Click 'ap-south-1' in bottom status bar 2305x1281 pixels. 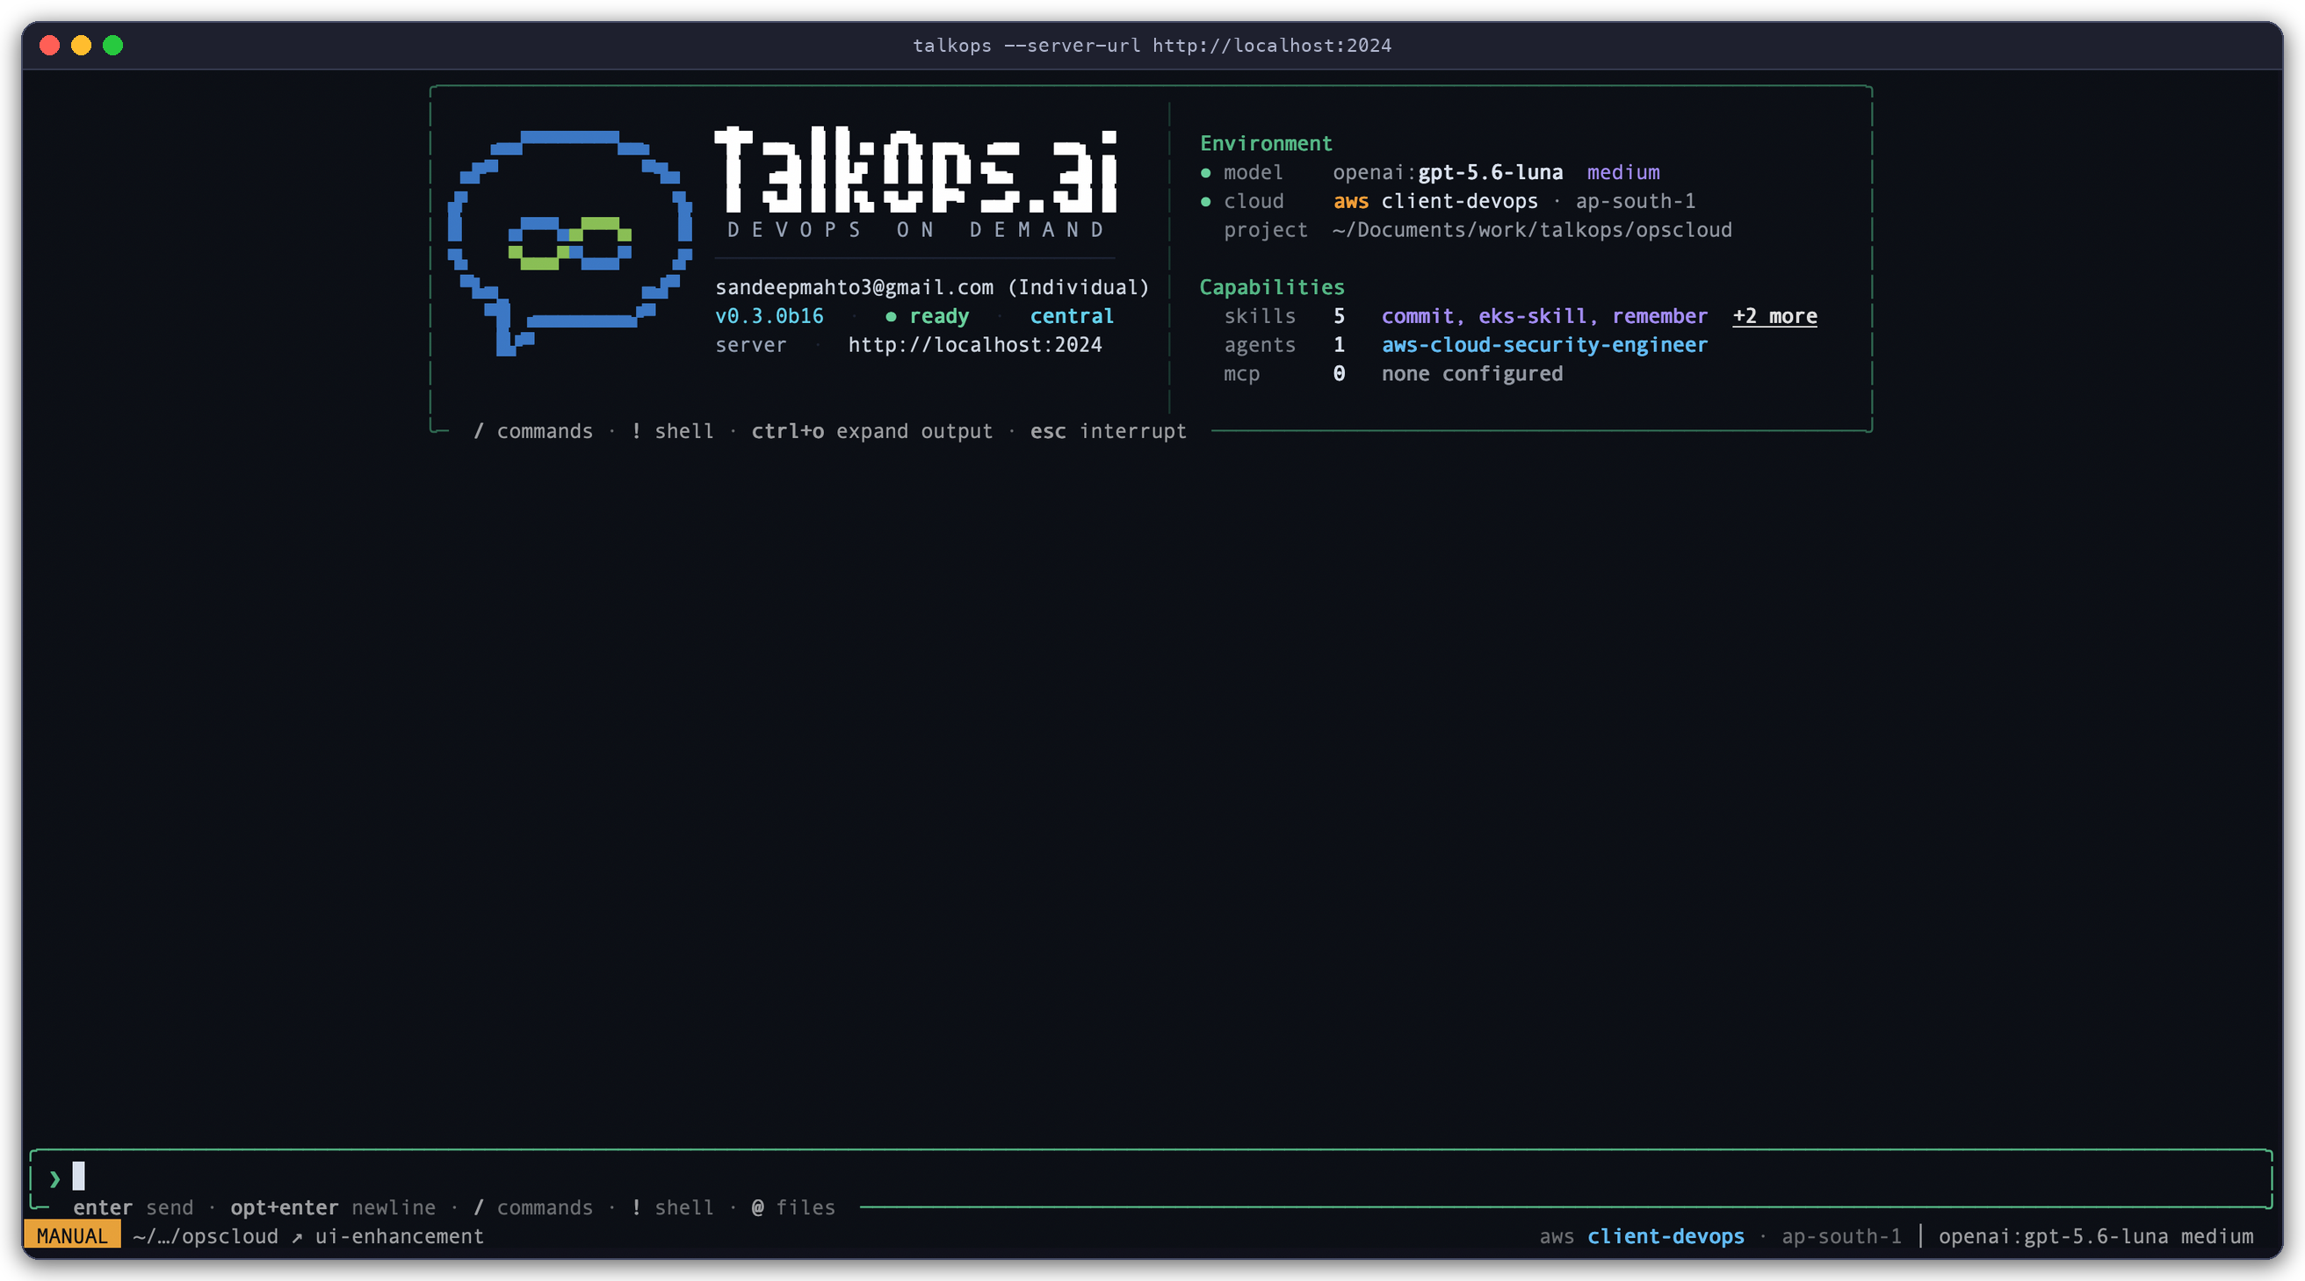pos(1840,1236)
